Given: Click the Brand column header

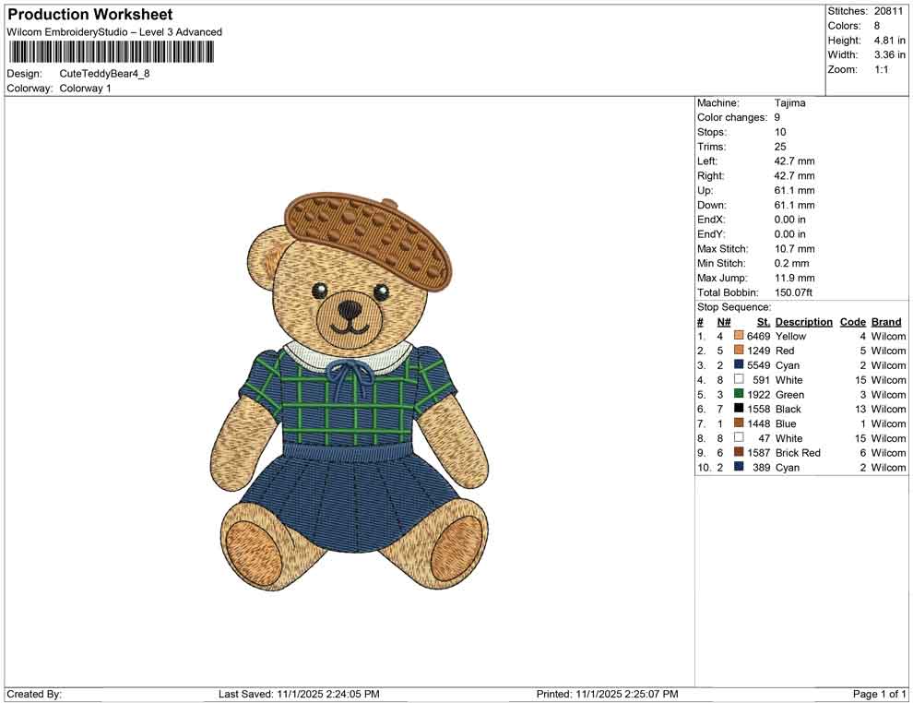Looking at the screenshot, I should [x=885, y=321].
